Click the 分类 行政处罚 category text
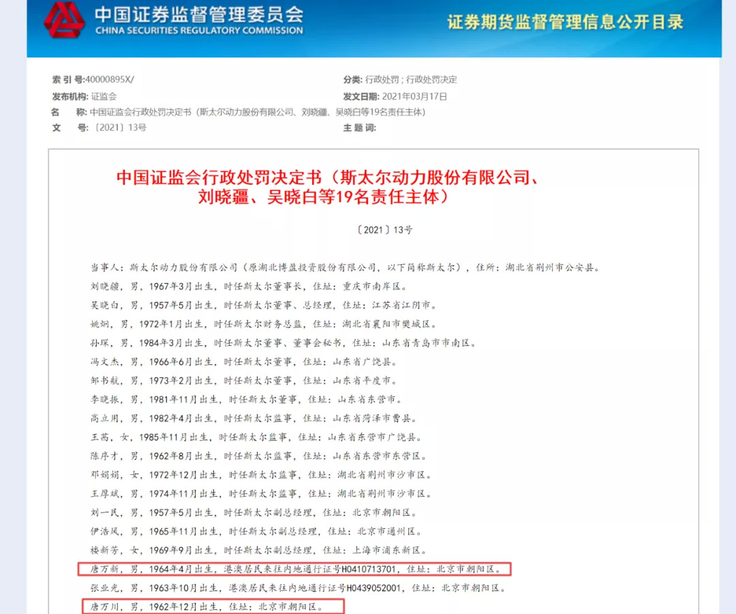This screenshot has width=736, height=614. pos(400,79)
